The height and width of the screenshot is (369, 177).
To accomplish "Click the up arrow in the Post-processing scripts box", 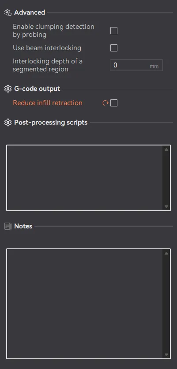I will [166, 149].
